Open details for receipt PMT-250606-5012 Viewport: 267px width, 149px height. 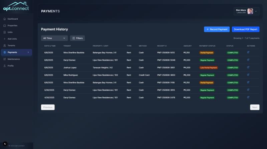coord(248,52)
